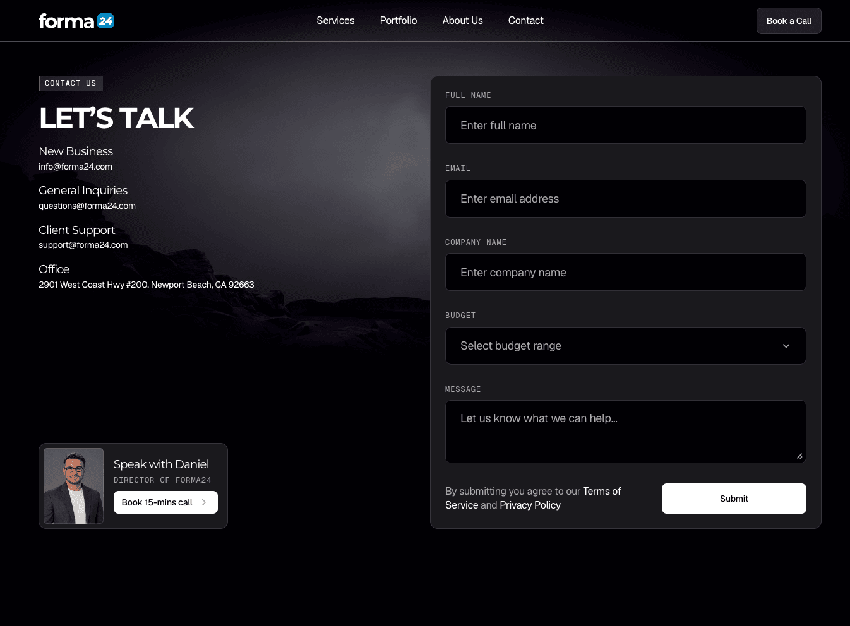850x626 pixels.
Task: Open the Select budget range dropdown
Action: point(626,346)
